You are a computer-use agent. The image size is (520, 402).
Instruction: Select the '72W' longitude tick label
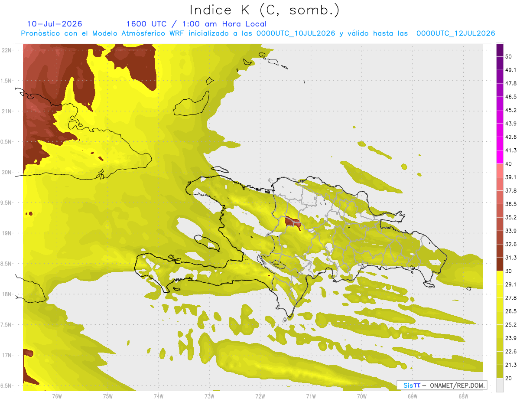[x=260, y=396]
